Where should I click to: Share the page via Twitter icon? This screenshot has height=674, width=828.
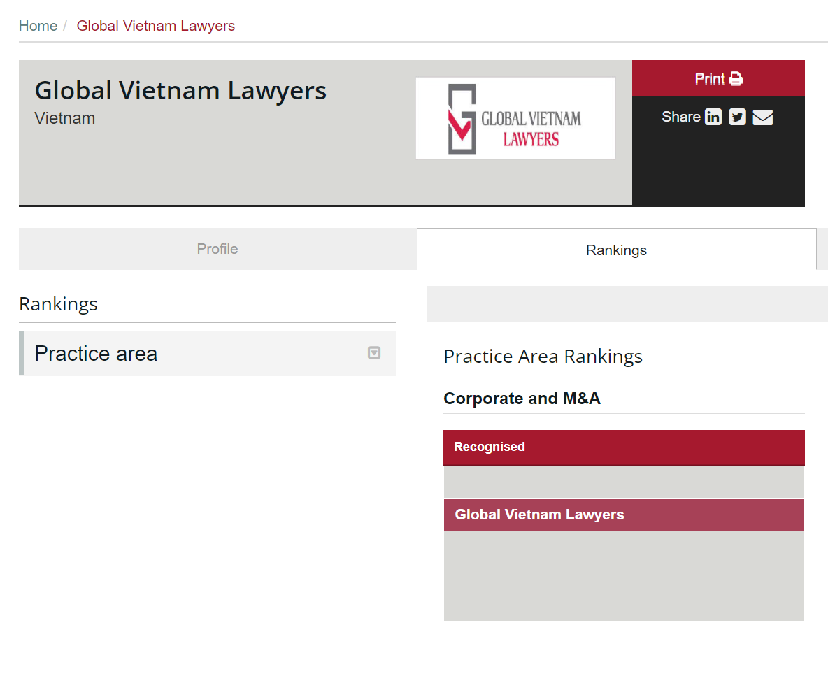click(x=737, y=117)
